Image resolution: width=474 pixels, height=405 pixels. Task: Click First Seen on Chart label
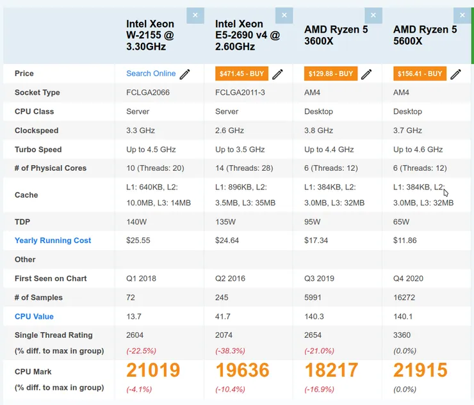pyautogui.click(x=51, y=278)
